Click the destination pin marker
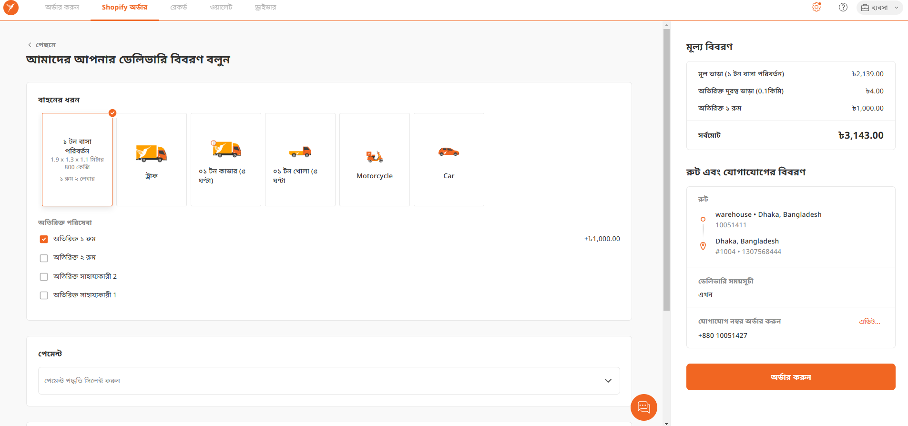The image size is (908, 426). [703, 246]
